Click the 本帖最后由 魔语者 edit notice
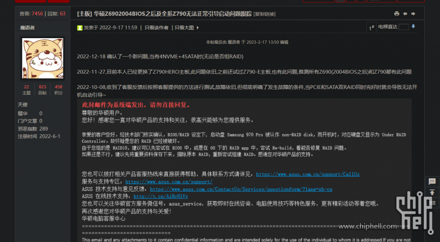 247,42
